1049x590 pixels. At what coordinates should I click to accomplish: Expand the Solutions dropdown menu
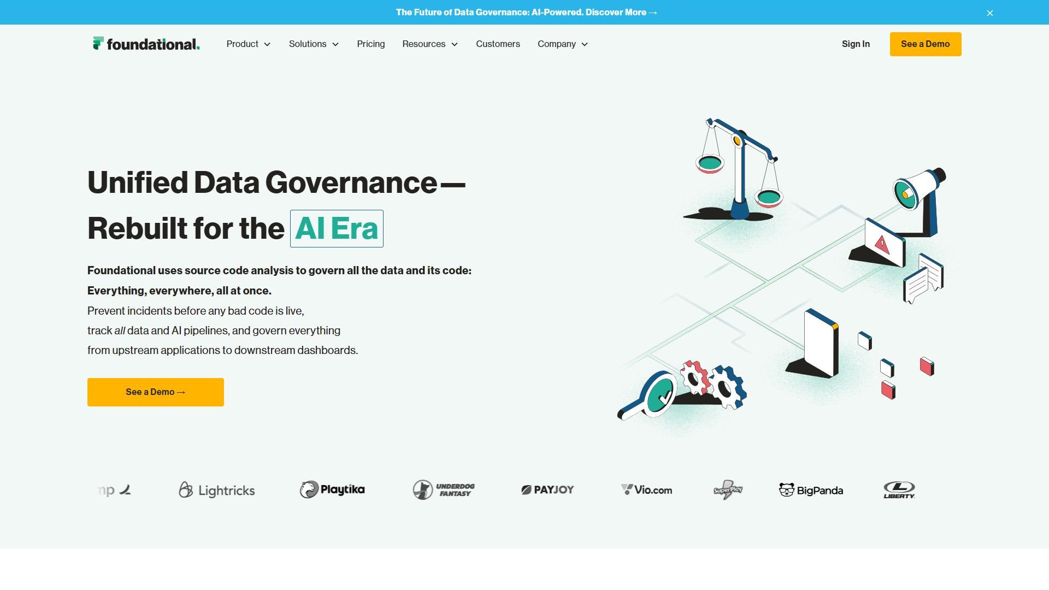click(314, 44)
